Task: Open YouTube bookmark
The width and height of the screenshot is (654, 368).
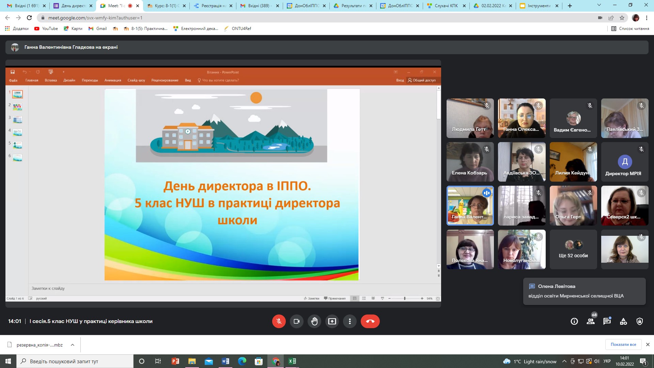Action: click(x=46, y=29)
